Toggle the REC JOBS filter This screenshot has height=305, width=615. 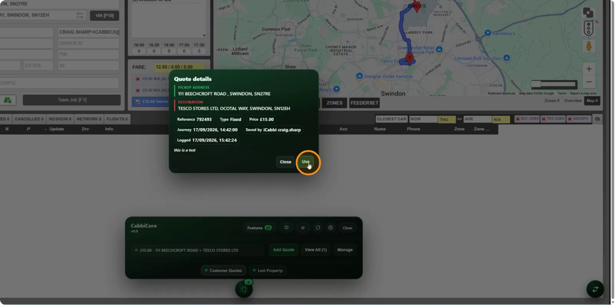click(527, 119)
